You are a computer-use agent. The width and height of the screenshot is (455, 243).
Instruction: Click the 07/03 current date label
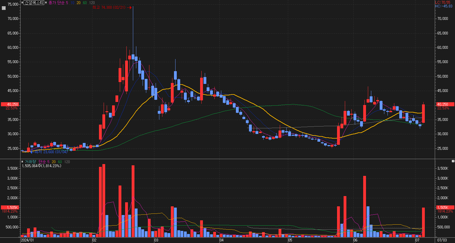[x=442, y=240]
